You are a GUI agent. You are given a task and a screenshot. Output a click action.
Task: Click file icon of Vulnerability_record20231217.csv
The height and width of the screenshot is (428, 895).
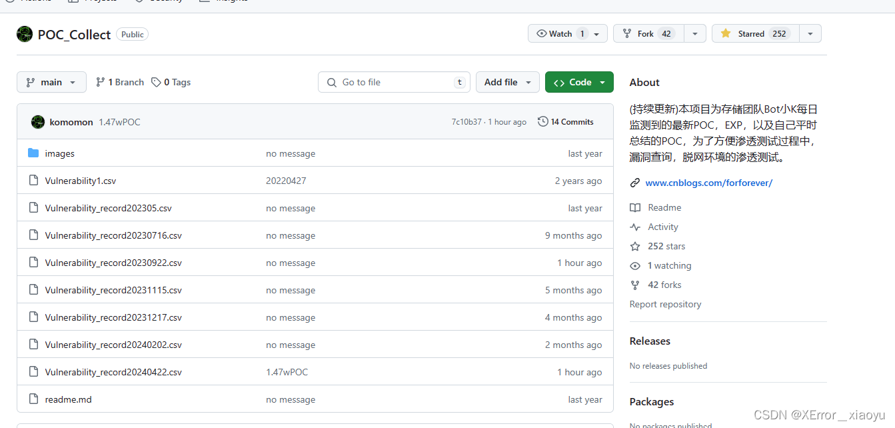[x=33, y=317]
